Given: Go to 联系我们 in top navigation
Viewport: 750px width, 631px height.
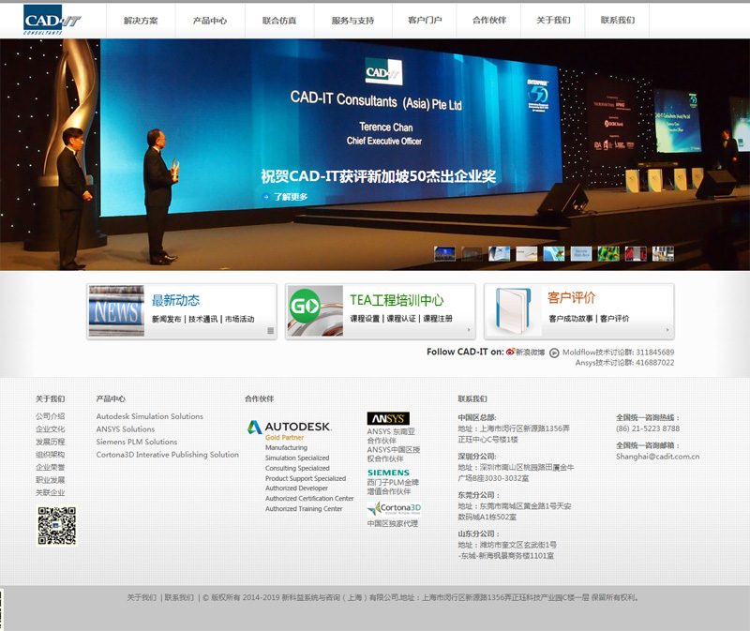Looking at the screenshot, I should pyautogui.click(x=618, y=20).
